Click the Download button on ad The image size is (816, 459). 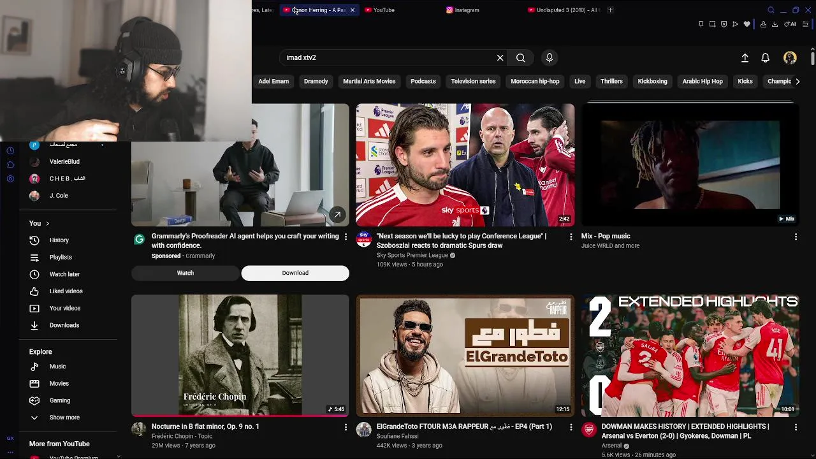coord(295,273)
